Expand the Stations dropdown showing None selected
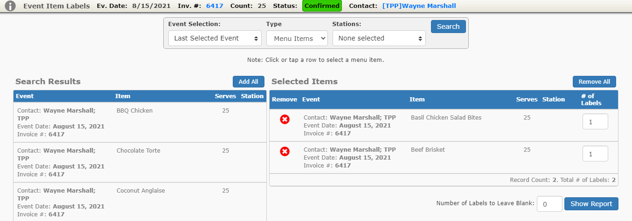 379,38
